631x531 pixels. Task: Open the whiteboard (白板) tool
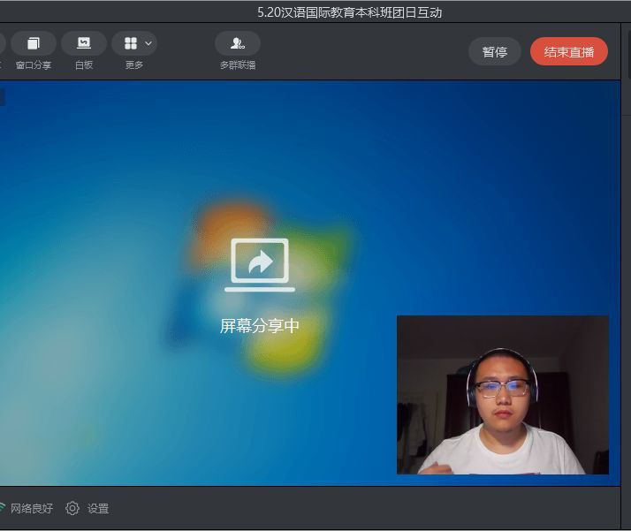click(84, 43)
